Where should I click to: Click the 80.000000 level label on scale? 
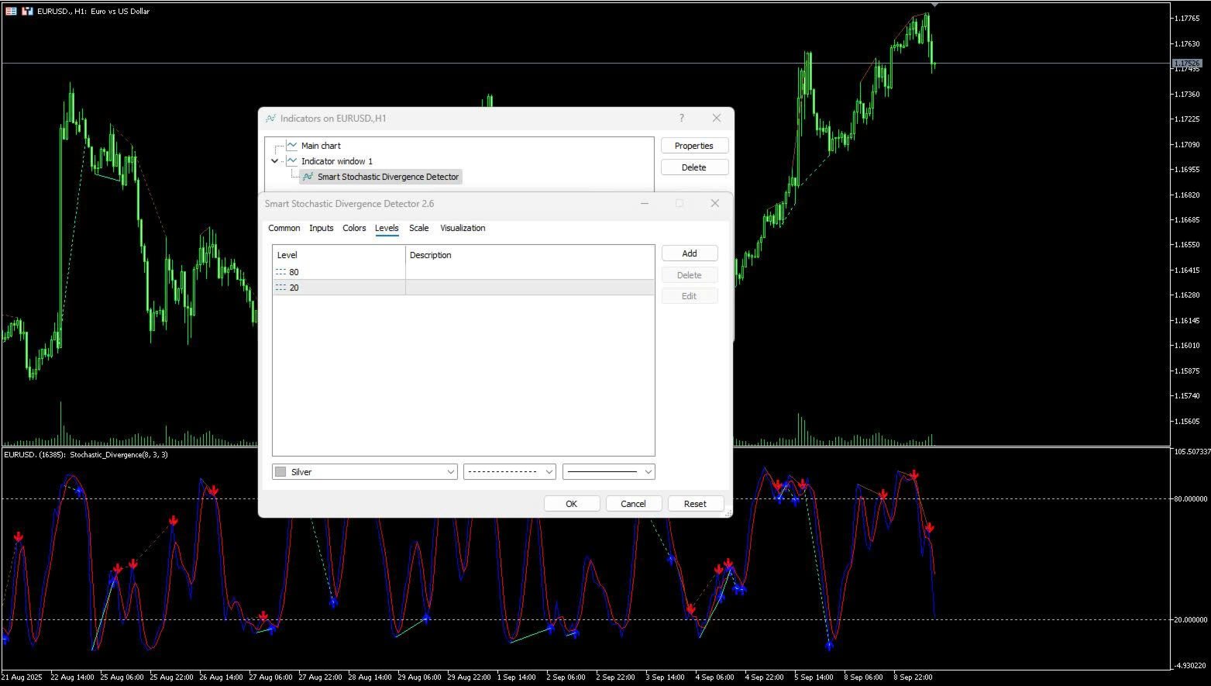pos(1190,499)
